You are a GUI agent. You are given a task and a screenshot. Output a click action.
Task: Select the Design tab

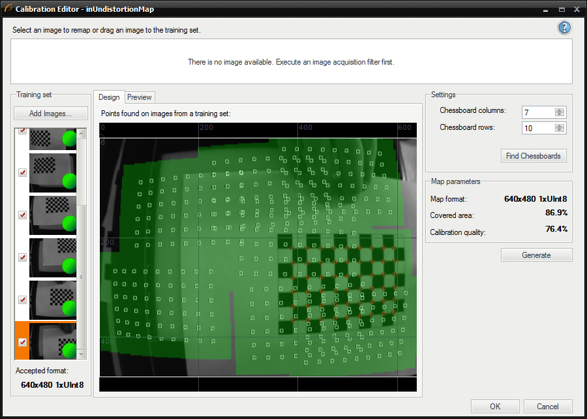pyautogui.click(x=109, y=97)
